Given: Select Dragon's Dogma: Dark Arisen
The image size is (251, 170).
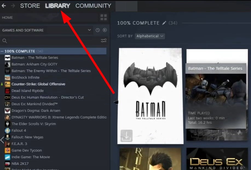Looking at the screenshot, I should 36,111.
